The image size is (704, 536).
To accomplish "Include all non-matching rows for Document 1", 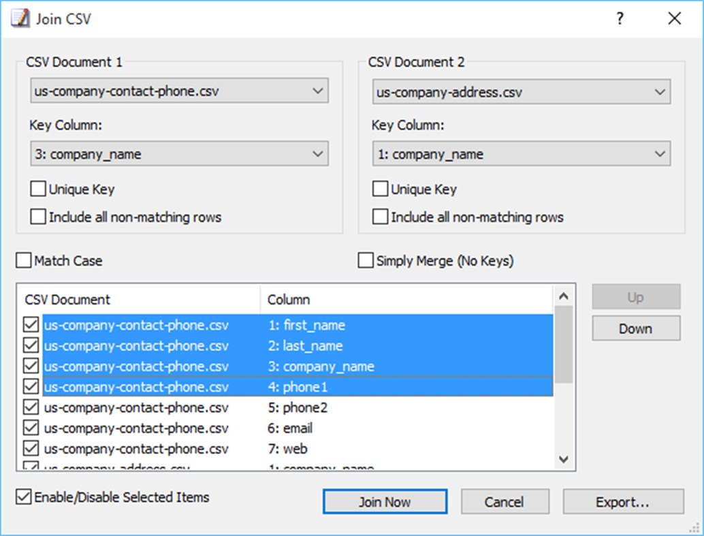I will tap(38, 217).
